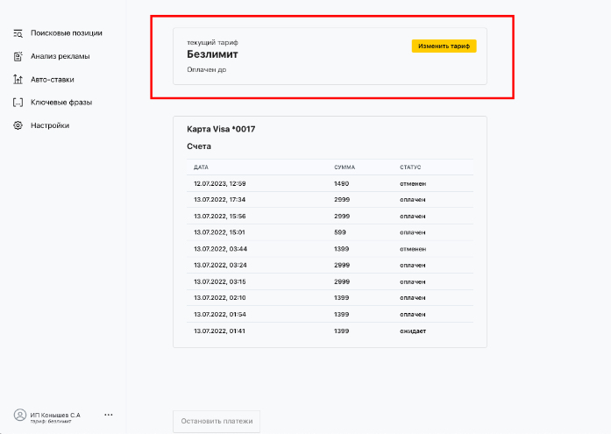
Task: Click the СТАТУС column header
Action: [x=410, y=167]
